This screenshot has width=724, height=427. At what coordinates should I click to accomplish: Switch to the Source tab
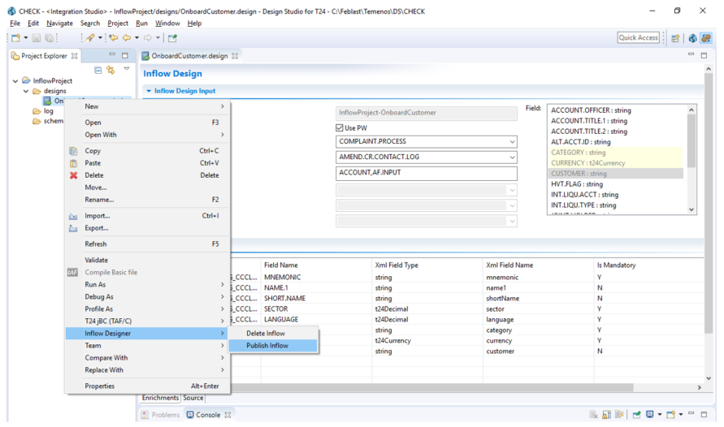click(x=193, y=398)
